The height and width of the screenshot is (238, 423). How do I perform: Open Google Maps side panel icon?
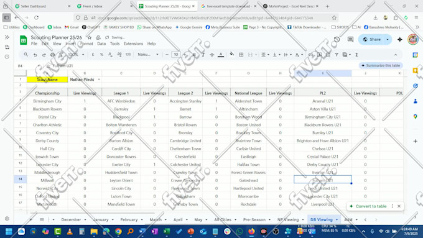click(x=415, y=116)
